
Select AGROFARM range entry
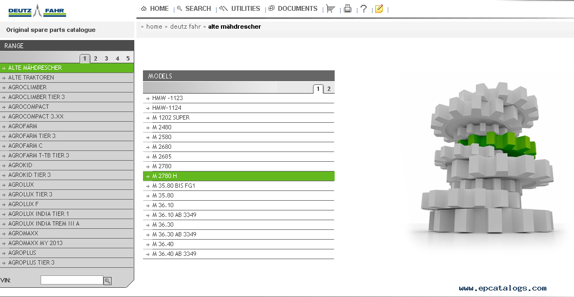67,126
